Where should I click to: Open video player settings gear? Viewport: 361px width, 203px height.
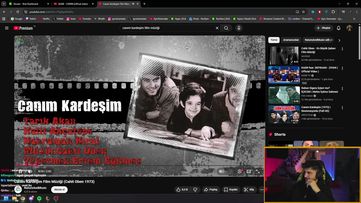[240, 171]
